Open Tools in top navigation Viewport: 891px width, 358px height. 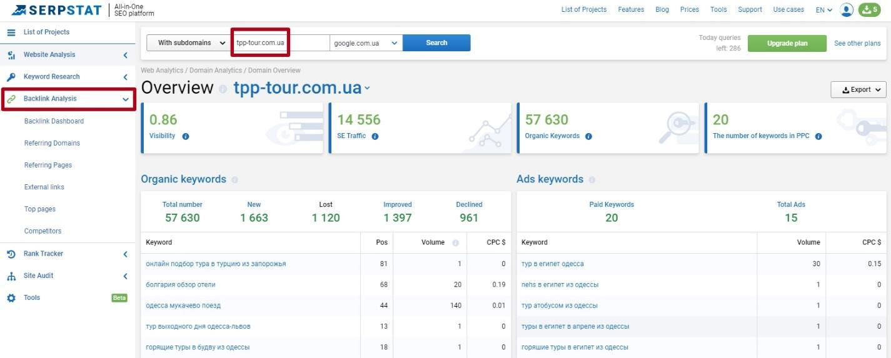718,9
